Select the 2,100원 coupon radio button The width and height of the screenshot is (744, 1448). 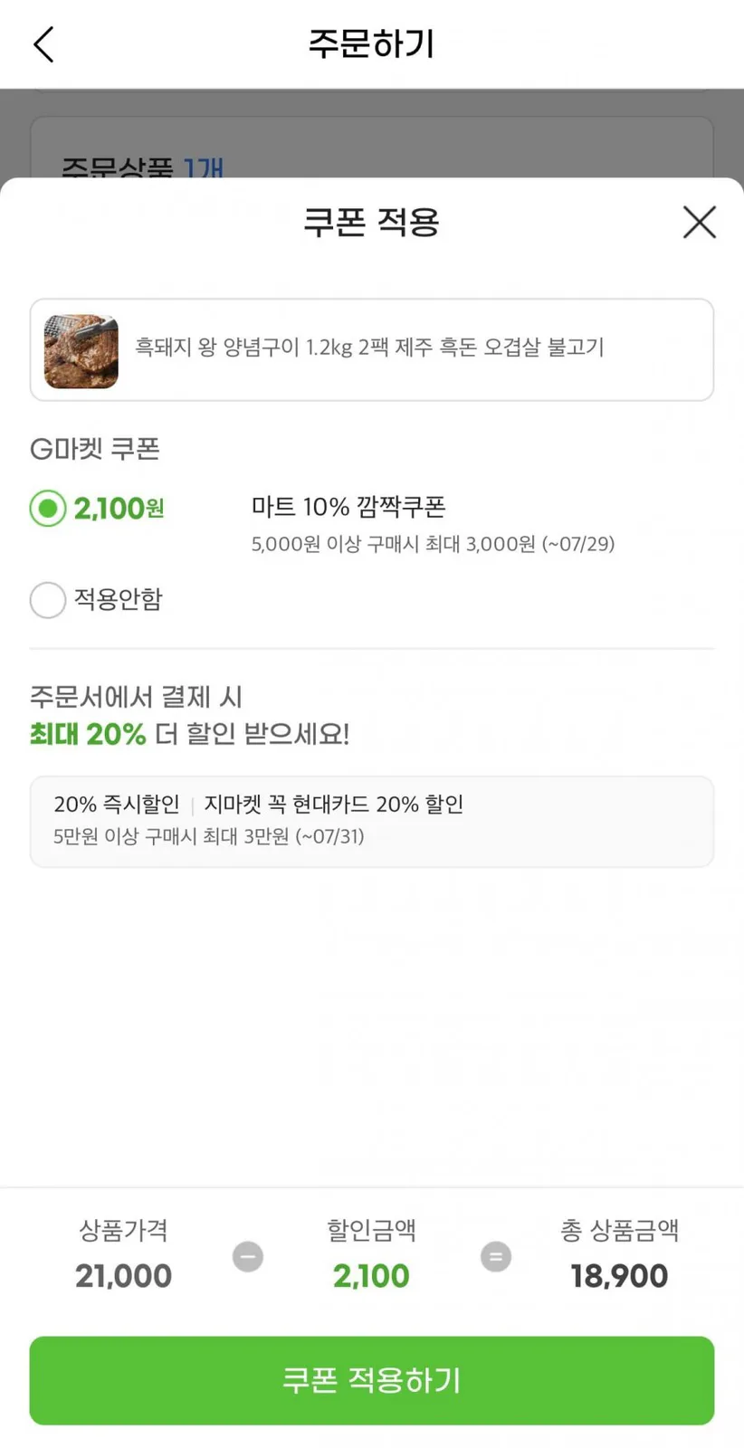click(48, 509)
